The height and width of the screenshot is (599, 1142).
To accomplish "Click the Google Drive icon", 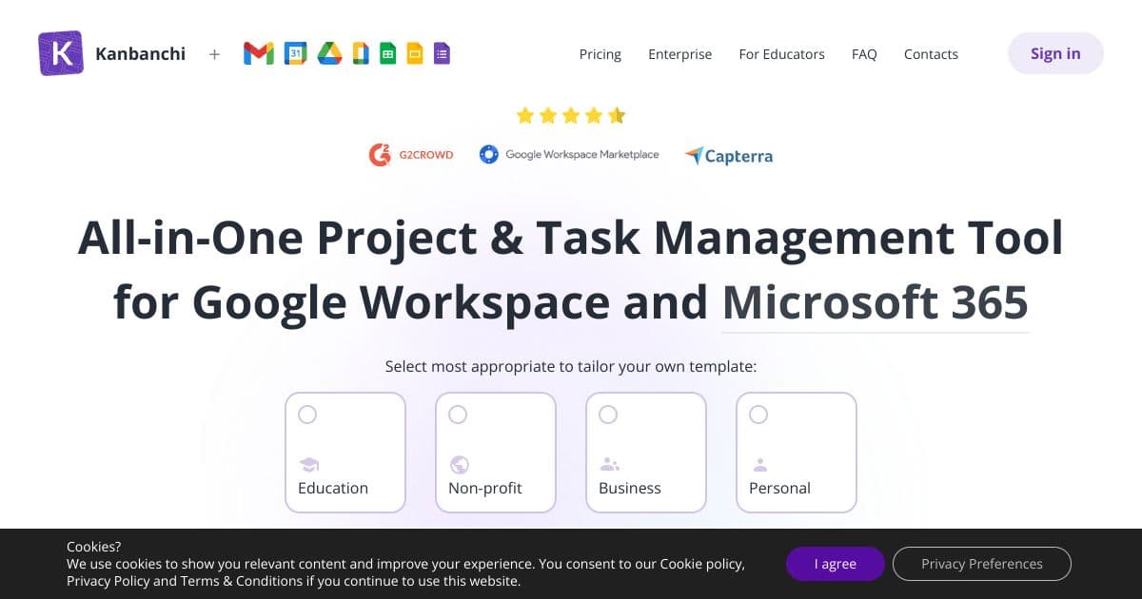I will [x=329, y=54].
